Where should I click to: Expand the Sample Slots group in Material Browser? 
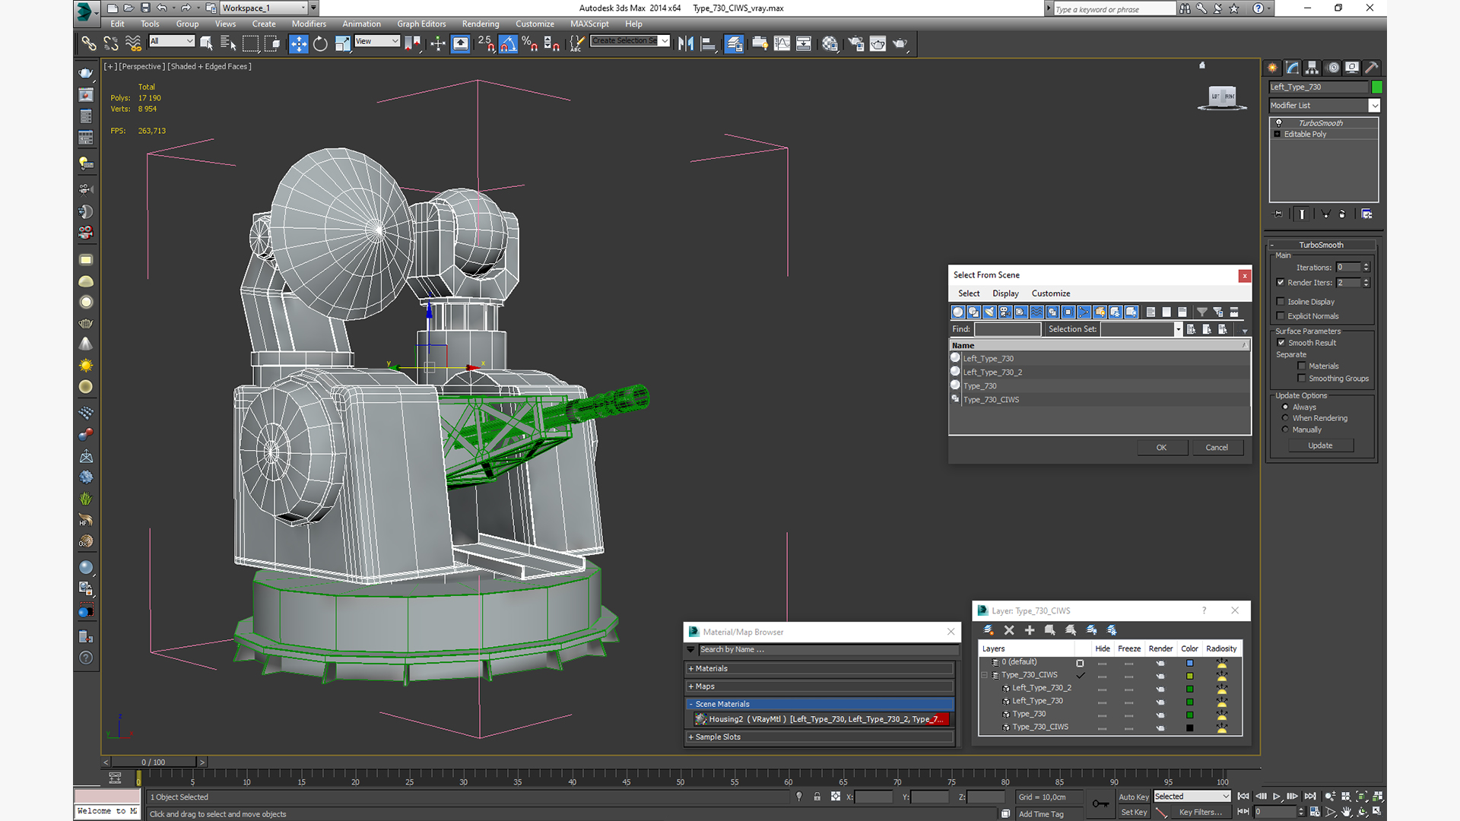click(820, 737)
